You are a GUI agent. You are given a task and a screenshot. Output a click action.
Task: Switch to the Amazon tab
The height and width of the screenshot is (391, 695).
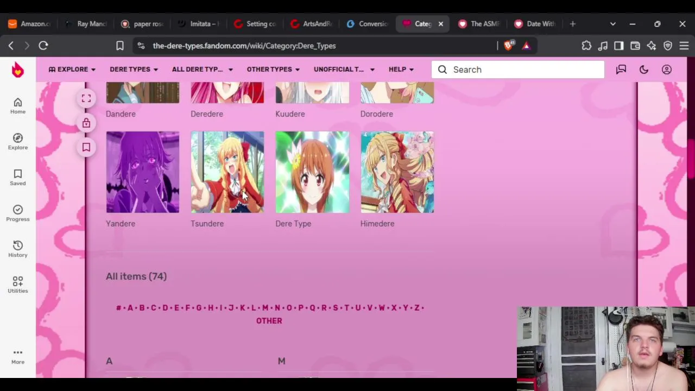coord(29,24)
